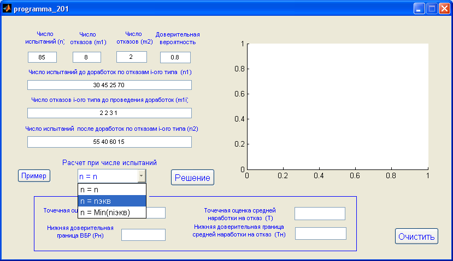
Task: Minimize the programma_201 window
Action: (x=419, y=9)
